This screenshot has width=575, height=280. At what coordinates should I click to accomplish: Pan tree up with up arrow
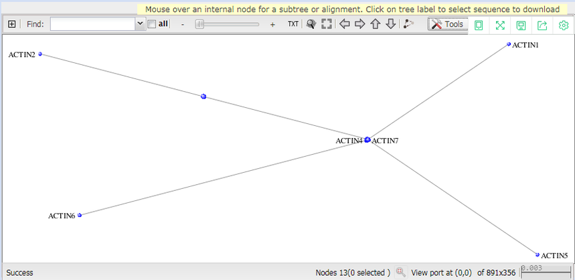375,24
